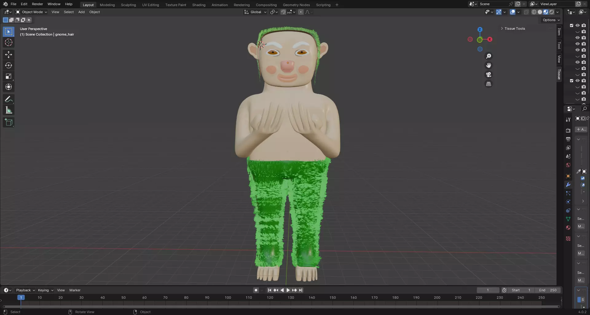Toggle viewport overlays button
The width and height of the screenshot is (590, 315).
513,12
